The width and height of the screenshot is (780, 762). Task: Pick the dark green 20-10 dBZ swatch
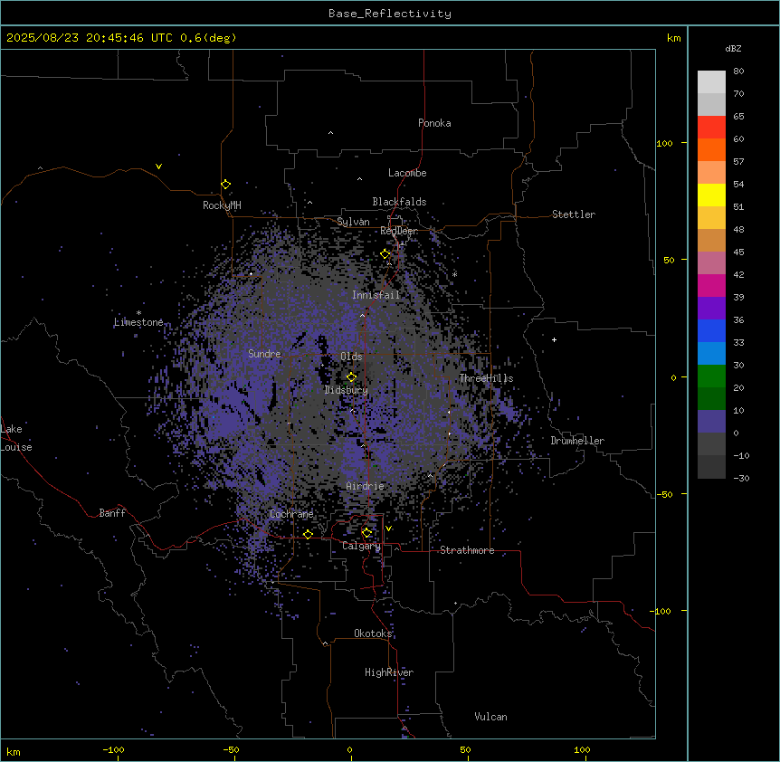coord(711,399)
